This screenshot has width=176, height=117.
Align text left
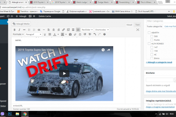point(49,30)
